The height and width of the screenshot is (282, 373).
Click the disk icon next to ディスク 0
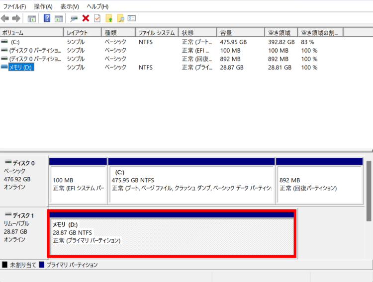point(8,162)
